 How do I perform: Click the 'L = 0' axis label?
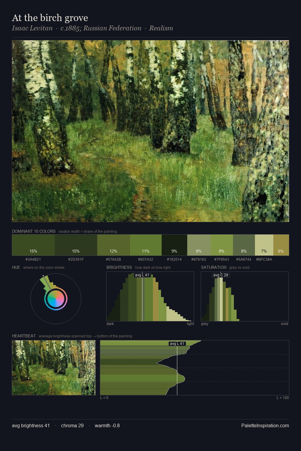click(x=104, y=398)
